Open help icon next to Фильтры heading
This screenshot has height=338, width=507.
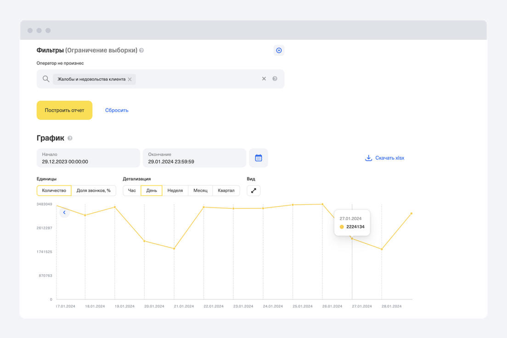pos(141,51)
